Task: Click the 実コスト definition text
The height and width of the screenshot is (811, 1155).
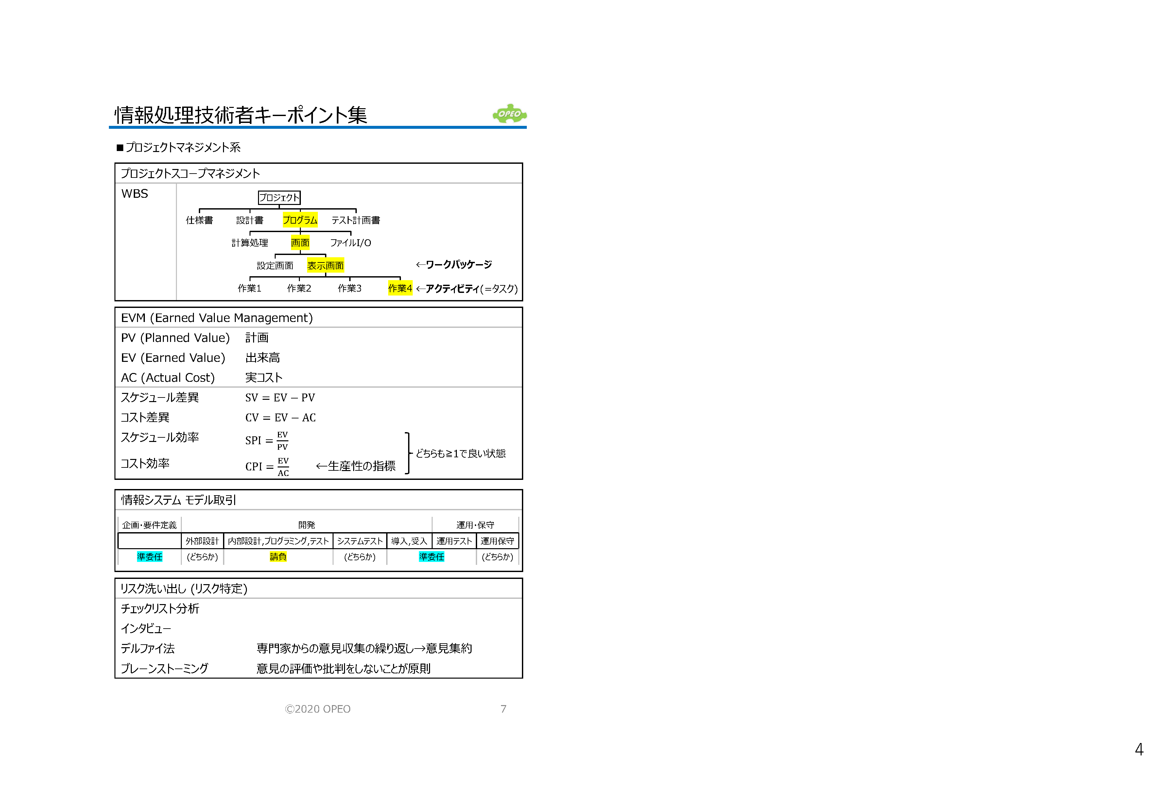Action: (264, 378)
